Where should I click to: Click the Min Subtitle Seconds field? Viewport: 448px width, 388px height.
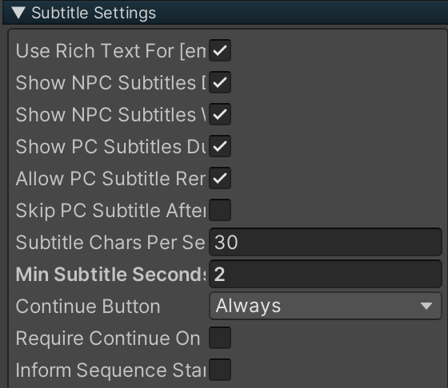[326, 274]
